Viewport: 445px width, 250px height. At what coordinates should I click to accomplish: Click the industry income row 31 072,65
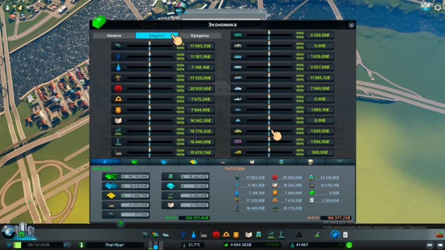pos(125,205)
